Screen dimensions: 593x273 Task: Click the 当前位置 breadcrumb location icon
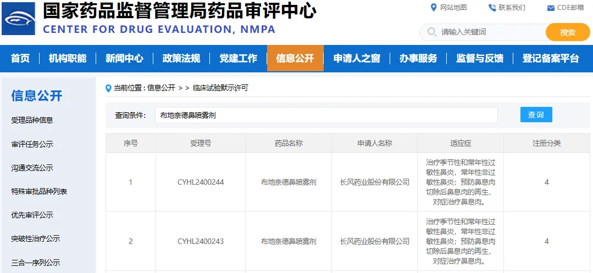pyautogui.click(x=109, y=88)
